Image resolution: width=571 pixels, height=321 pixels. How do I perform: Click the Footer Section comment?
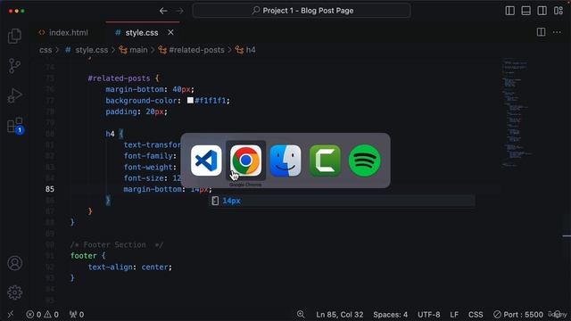point(117,244)
